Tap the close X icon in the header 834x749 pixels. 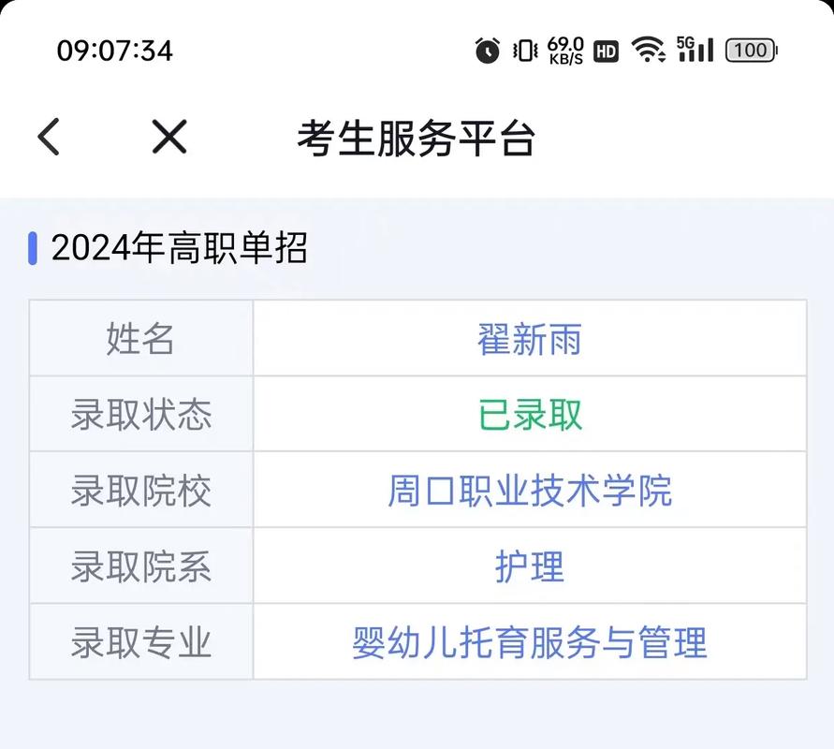[x=167, y=137]
